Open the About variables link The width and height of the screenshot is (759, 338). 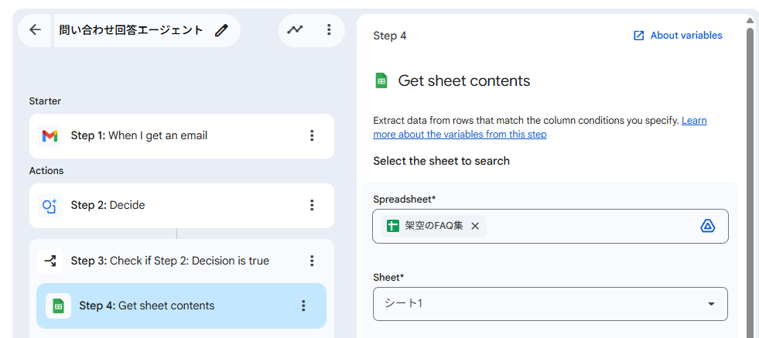click(678, 36)
